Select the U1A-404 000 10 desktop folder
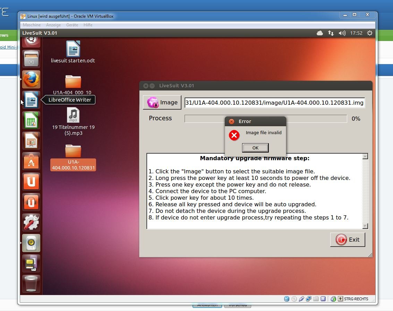The image size is (393, 311). [72, 85]
